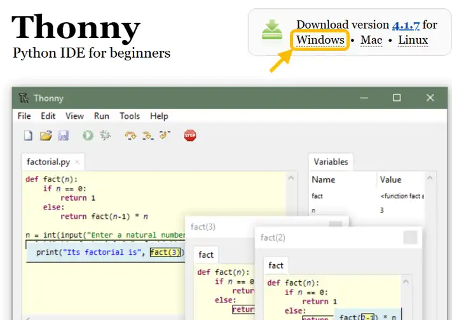Image resolution: width=452 pixels, height=320 pixels.
Task: Click the Step over icon
Action: pos(130,135)
